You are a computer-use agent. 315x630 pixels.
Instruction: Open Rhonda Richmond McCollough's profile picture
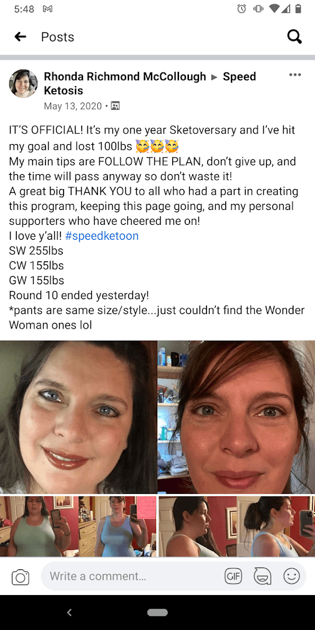click(x=23, y=84)
